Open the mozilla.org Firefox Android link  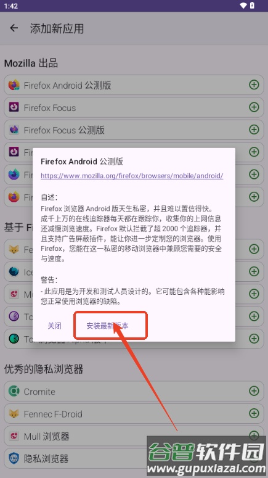pos(132,176)
